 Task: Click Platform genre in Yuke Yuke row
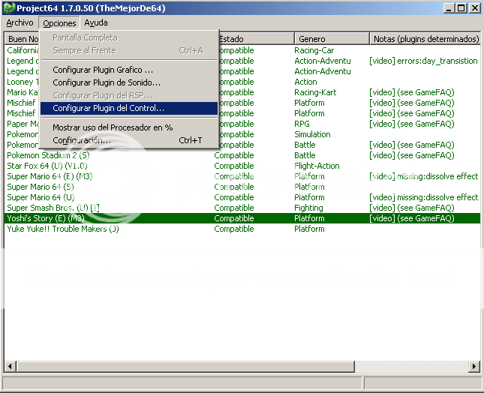tap(309, 229)
